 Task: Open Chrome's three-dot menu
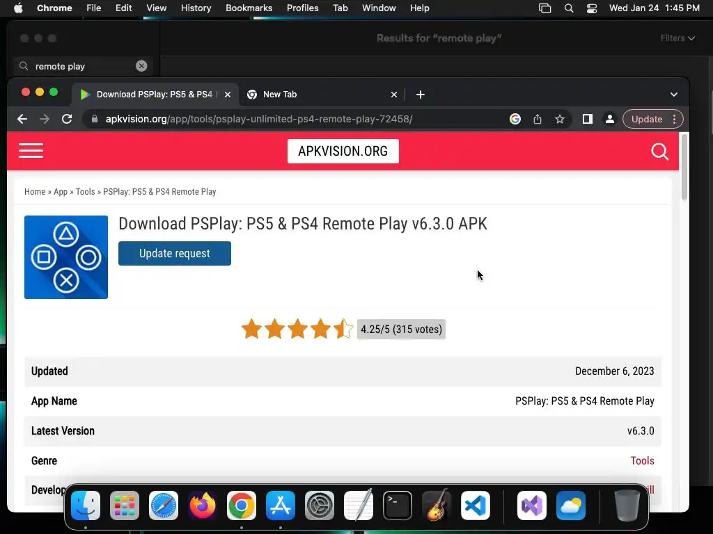coord(674,119)
